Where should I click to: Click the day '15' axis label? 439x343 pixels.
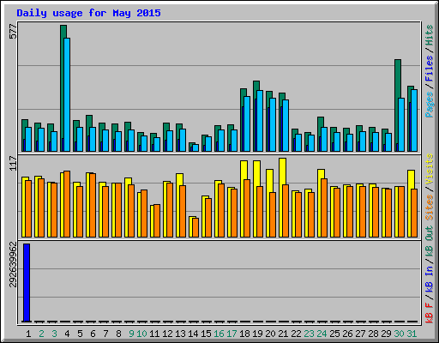(x=206, y=334)
